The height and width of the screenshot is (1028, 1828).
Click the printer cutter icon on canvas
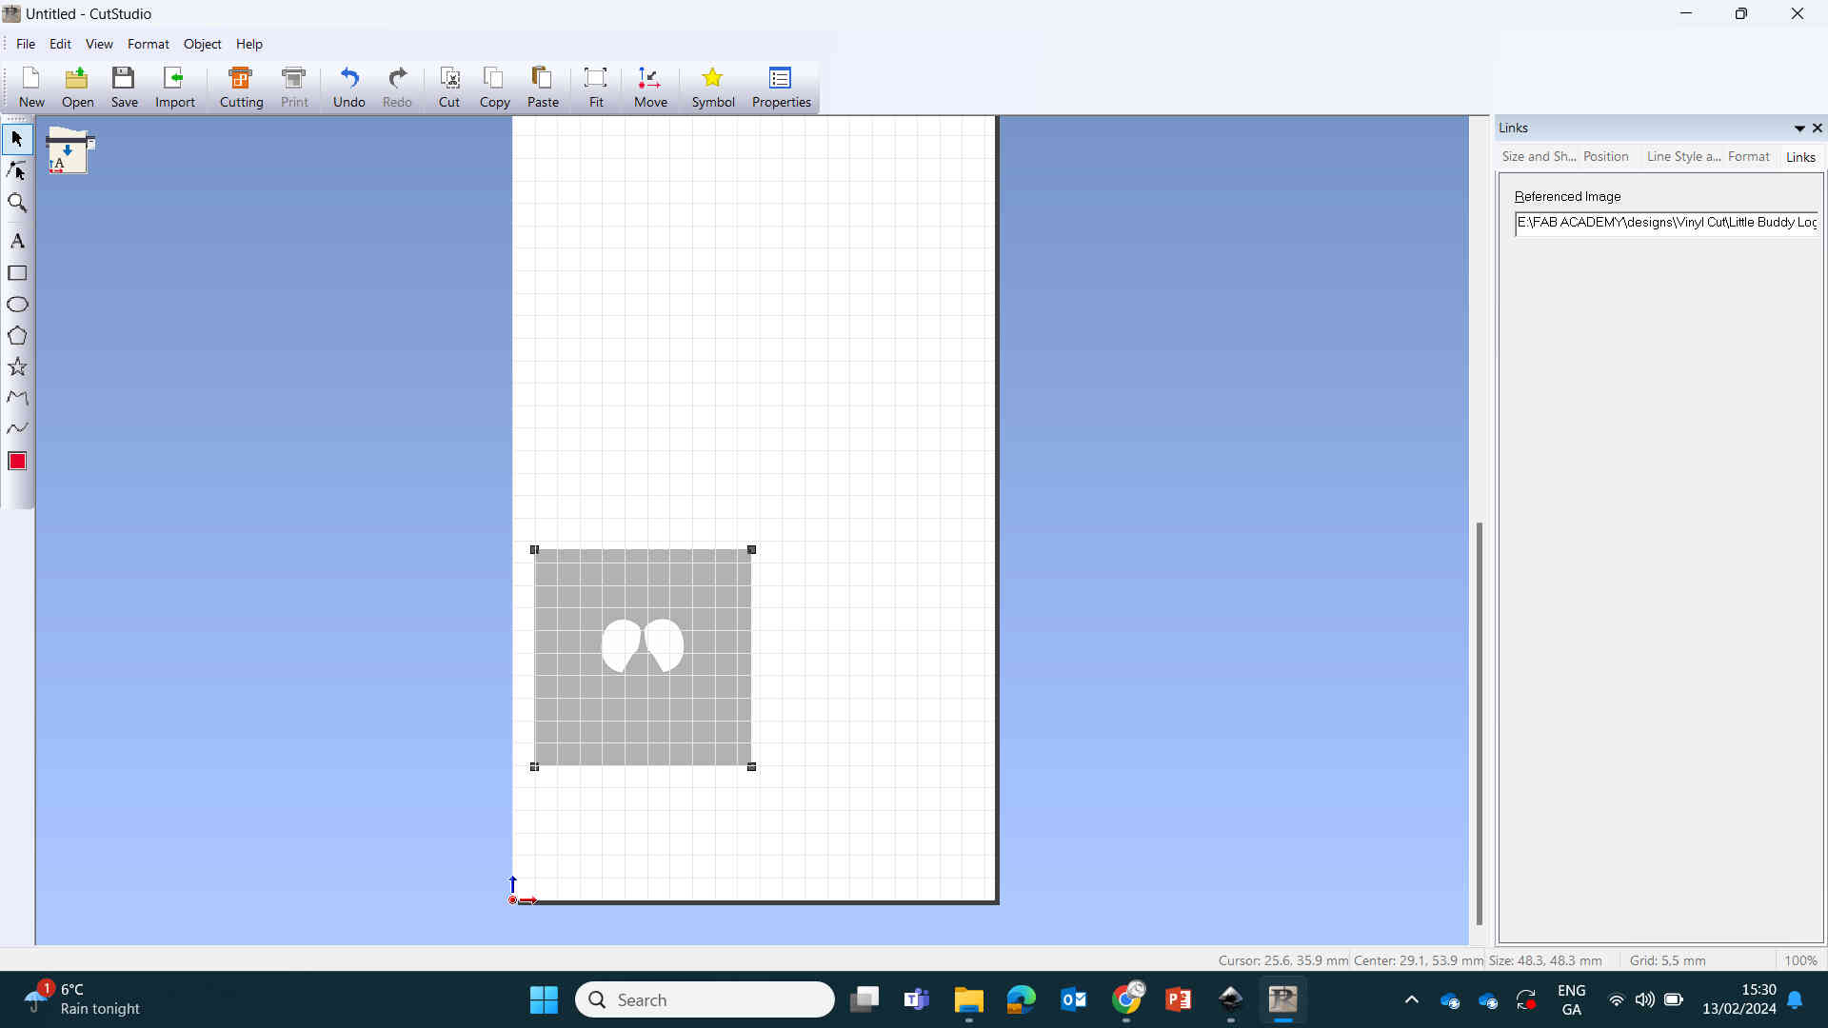coord(70,150)
